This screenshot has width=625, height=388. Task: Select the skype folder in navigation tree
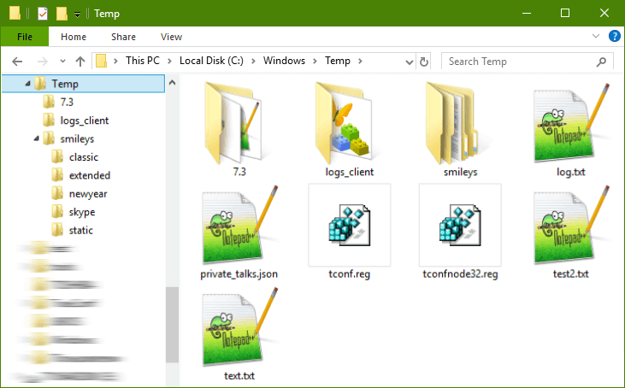coord(81,212)
